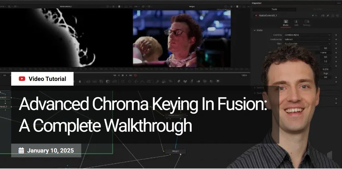Select the rectangle mask tool in toolbar

pyautogui.click(x=123, y=81)
